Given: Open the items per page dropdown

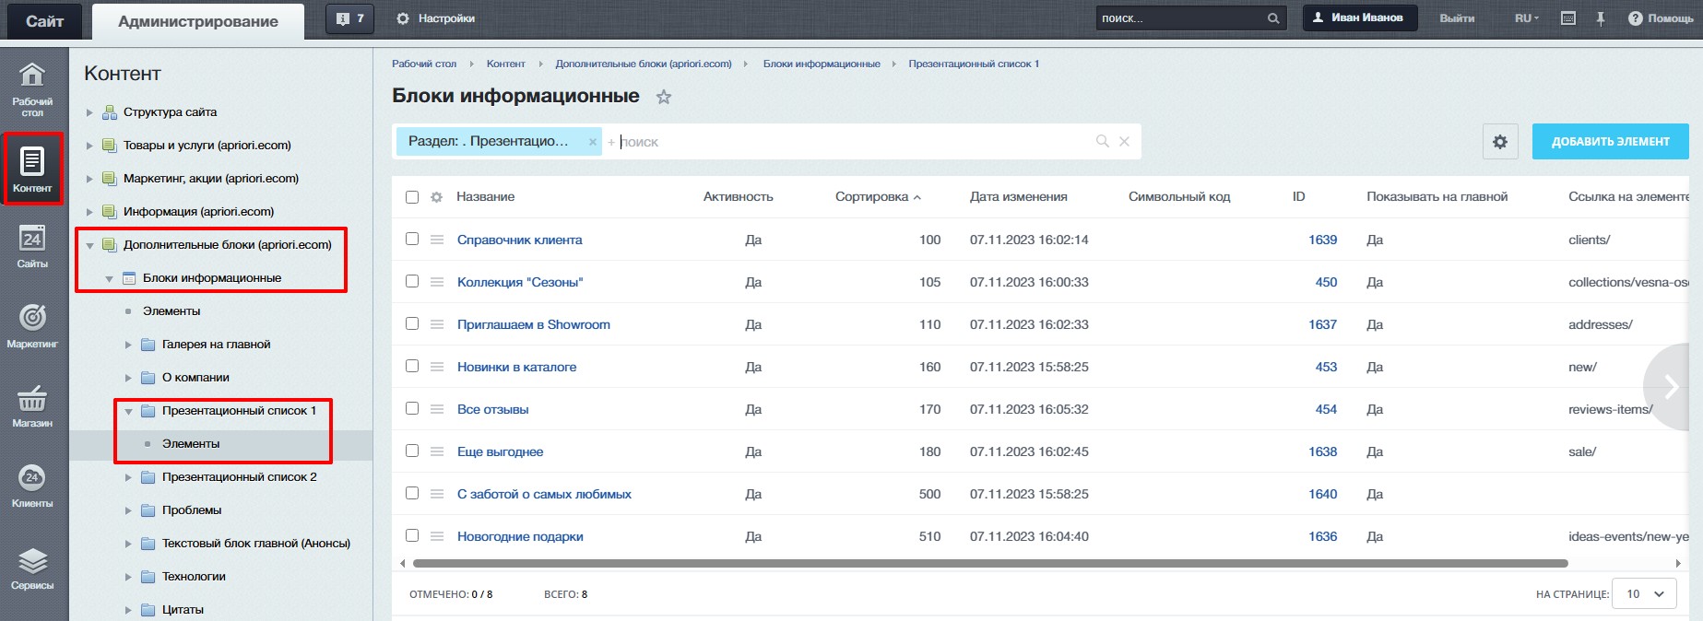Looking at the screenshot, I should (1646, 594).
